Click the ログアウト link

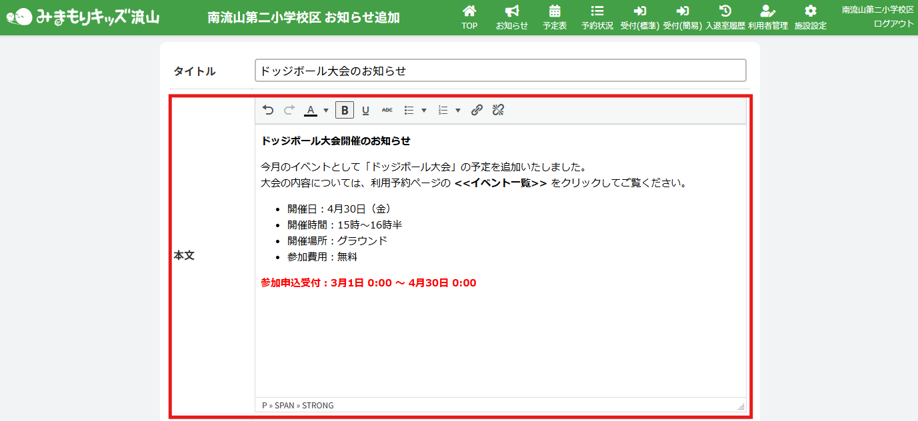click(893, 23)
